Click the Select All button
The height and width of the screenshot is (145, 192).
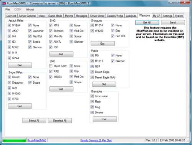point(34,121)
